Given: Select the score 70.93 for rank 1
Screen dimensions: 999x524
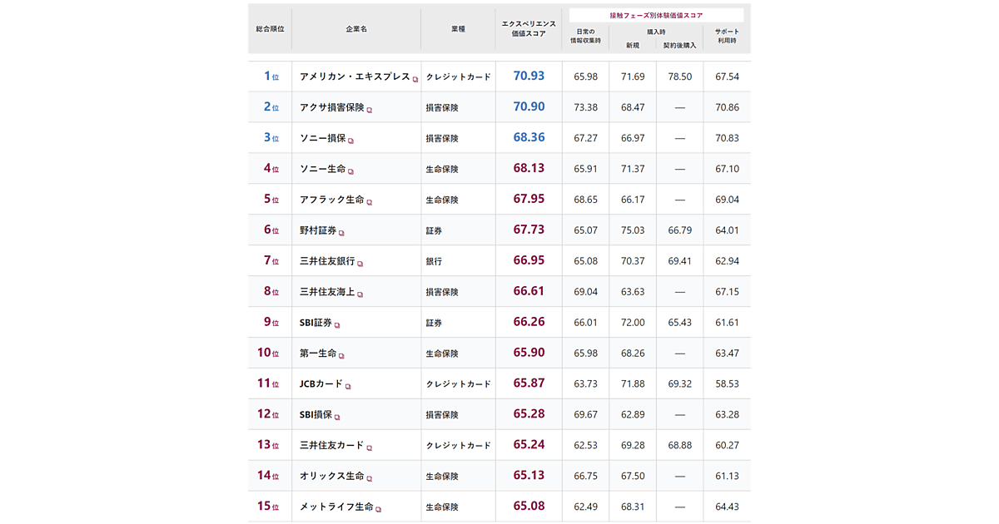Looking at the screenshot, I should [529, 76].
